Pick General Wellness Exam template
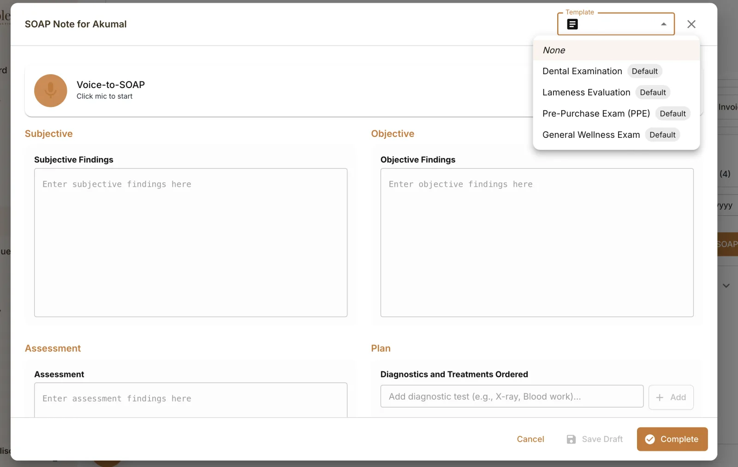The image size is (738, 467). (616, 135)
